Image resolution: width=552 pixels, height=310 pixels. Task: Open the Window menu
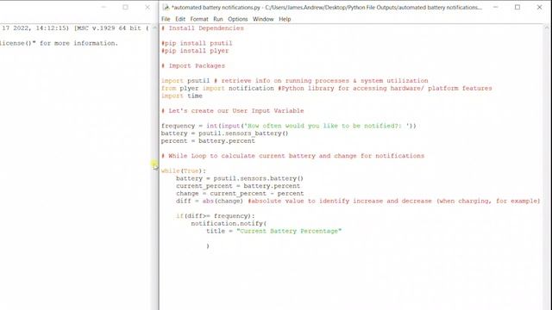(263, 19)
